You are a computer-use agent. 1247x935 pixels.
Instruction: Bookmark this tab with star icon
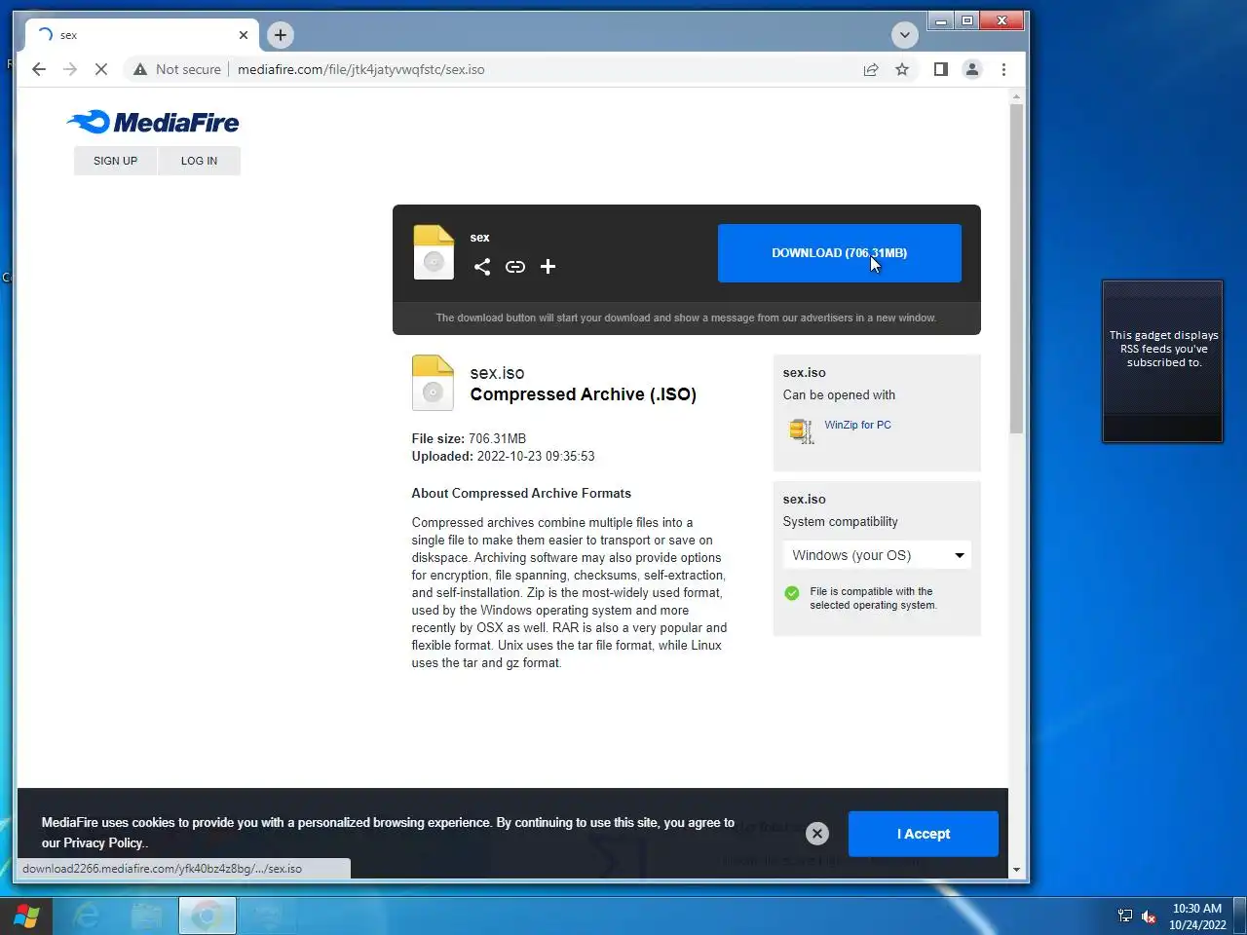pos(902,69)
